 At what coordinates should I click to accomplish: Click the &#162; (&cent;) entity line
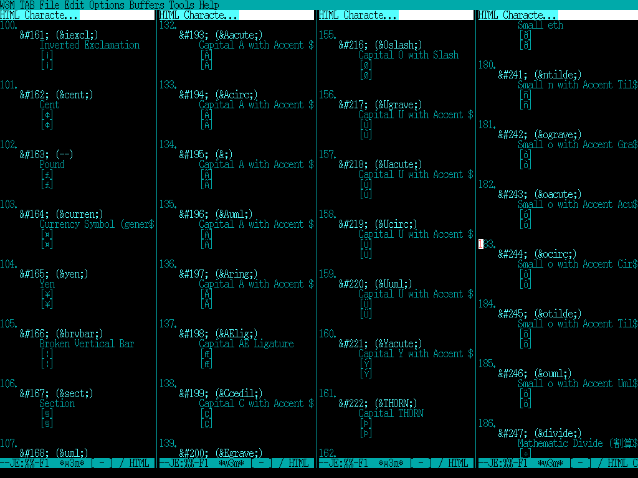[x=57, y=95]
